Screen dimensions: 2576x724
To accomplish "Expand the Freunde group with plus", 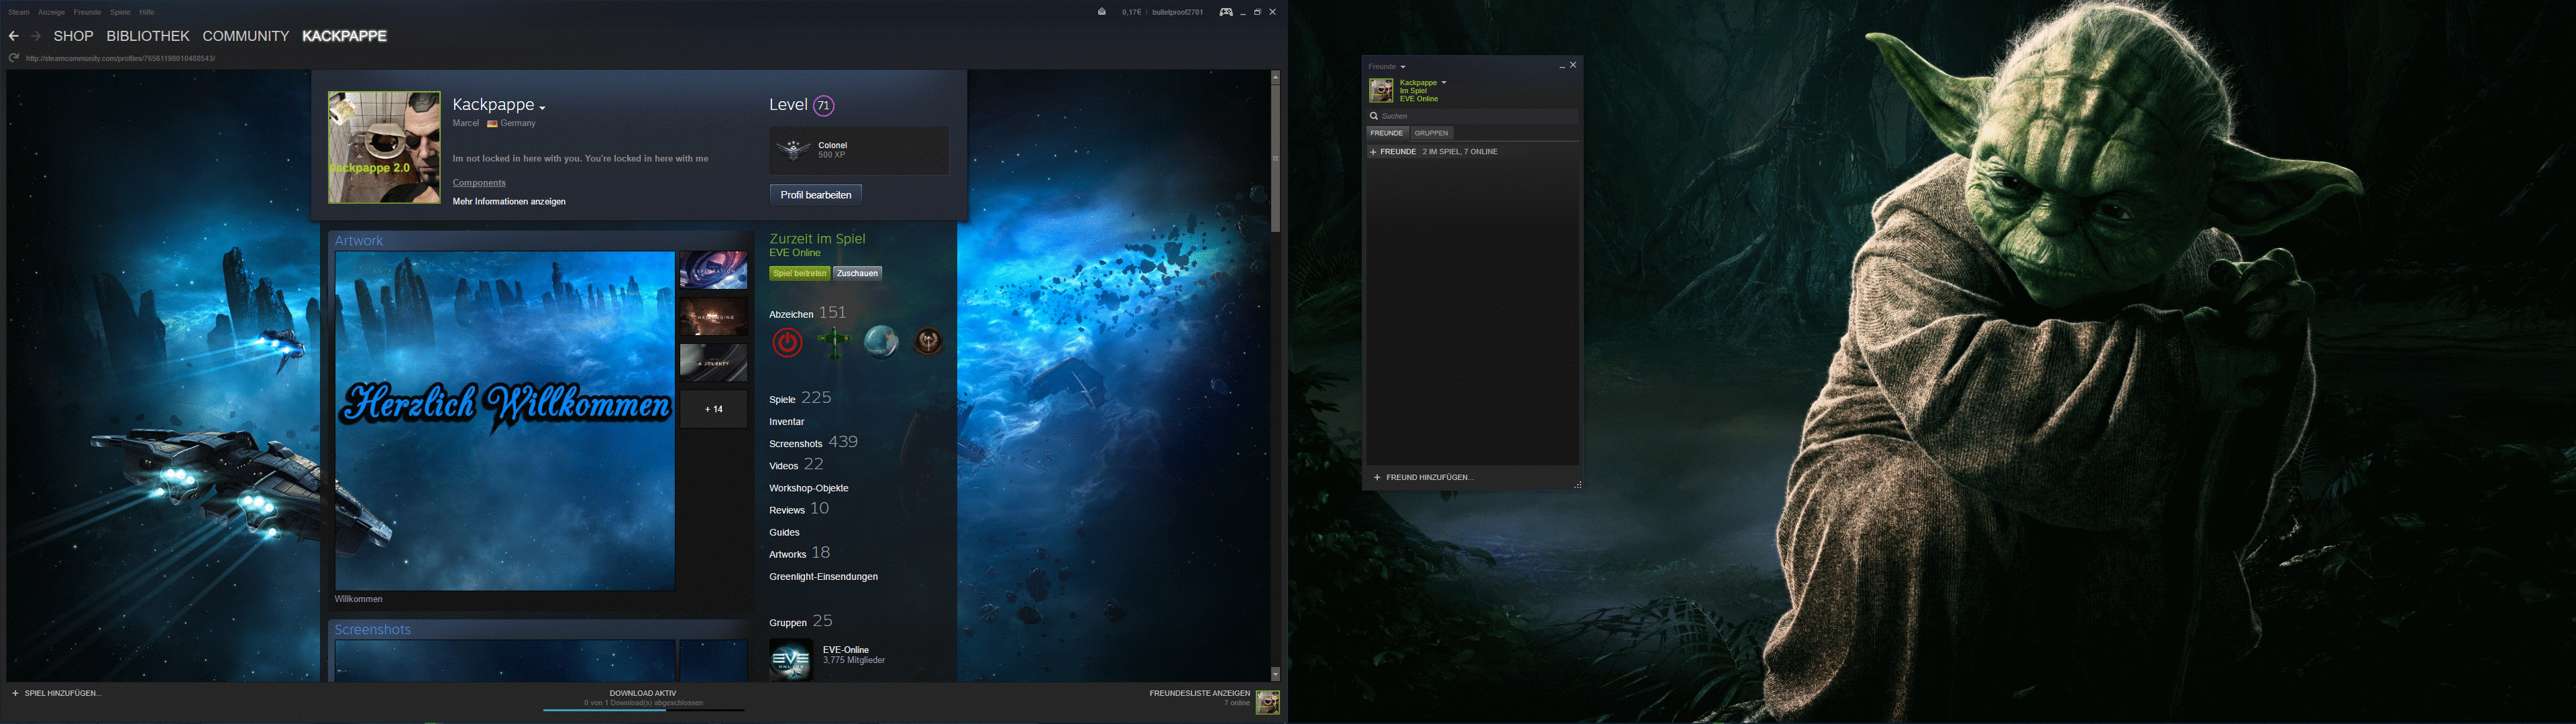I will (1373, 152).
